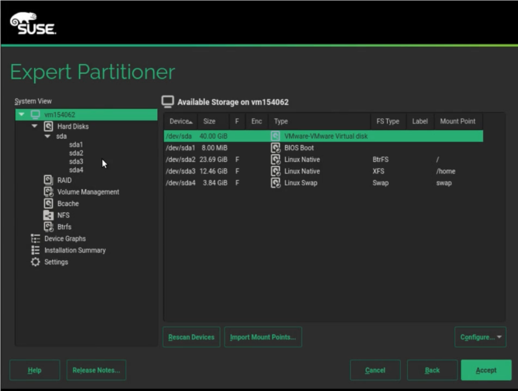The height and width of the screenshot is (391, 518).
Task: Click the Bcache icon in the tree
Action: (x=49, y=203)
